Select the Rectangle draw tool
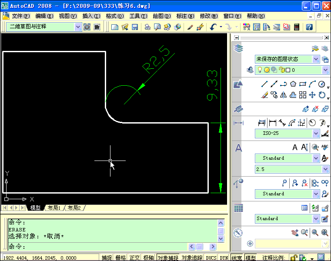331x261 pixels. point(303,84)
